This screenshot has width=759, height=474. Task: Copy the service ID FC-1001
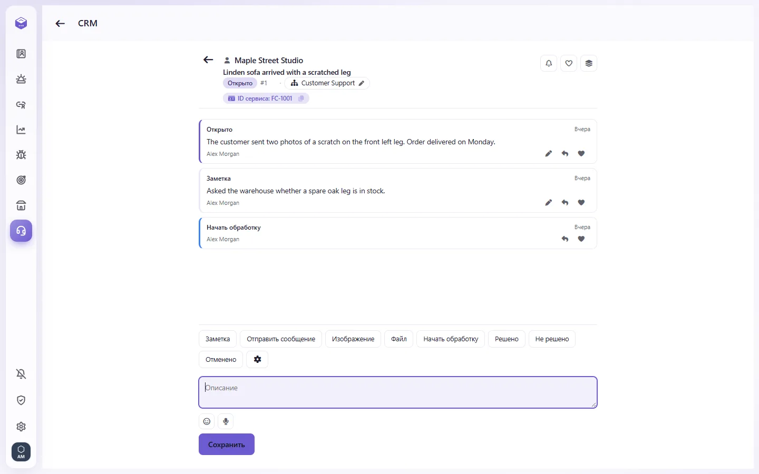[301, 98]
